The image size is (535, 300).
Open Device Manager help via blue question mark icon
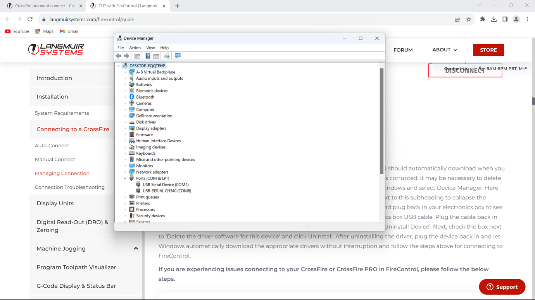point(148,56)
